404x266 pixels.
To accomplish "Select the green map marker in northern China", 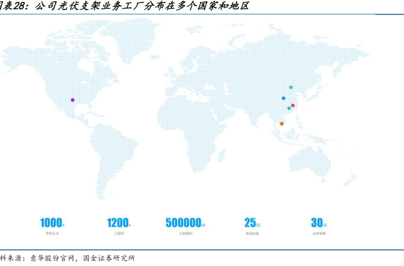I will 291,87.
